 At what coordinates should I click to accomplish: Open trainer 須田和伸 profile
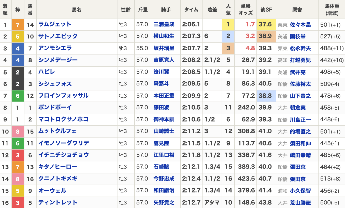click(300, 143)
